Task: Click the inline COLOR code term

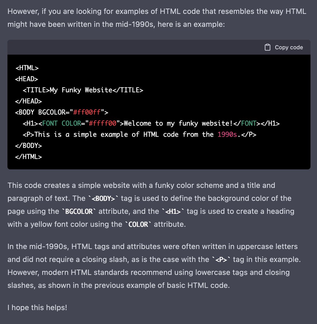Action: coord(138,224)
